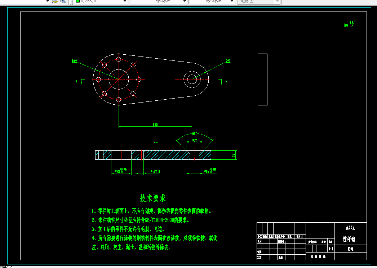Open the layer list dropdown arrow
This screenshot has height=268, width=377.
pos(48,1)
